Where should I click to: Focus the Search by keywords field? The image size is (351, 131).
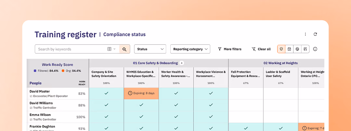point(71,49)
